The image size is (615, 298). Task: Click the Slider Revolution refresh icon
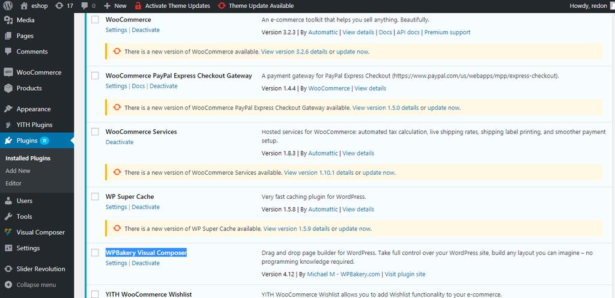(8, 269)
